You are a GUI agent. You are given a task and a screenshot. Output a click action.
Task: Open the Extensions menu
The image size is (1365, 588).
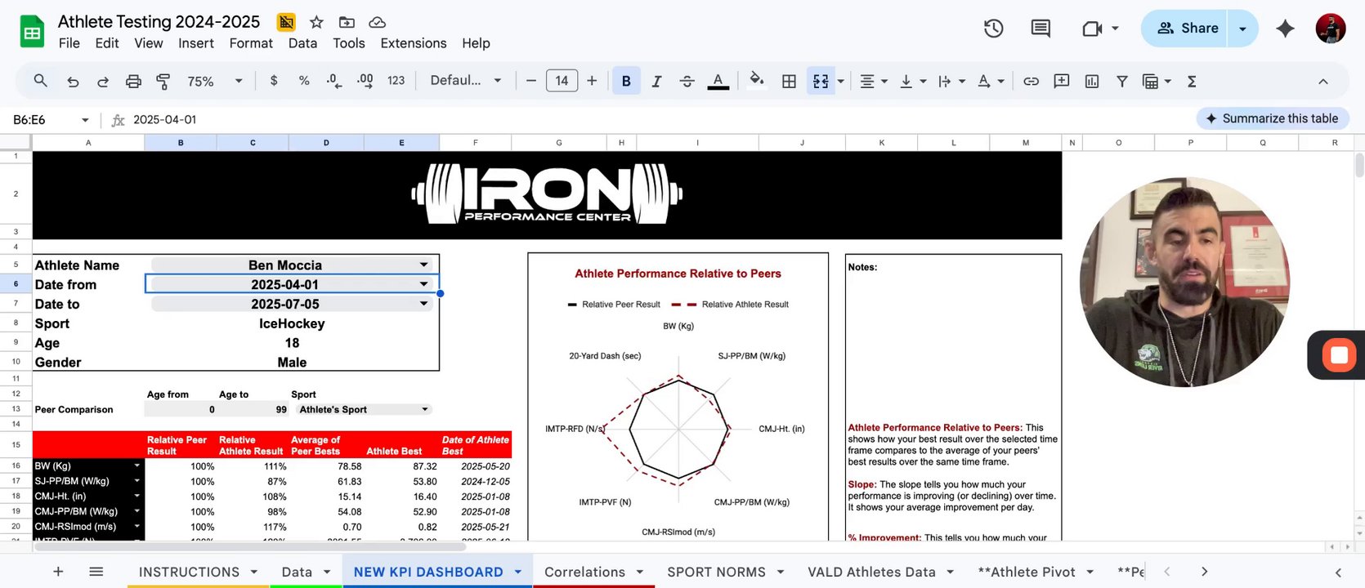pyautogui.click(x=414, y=43)
